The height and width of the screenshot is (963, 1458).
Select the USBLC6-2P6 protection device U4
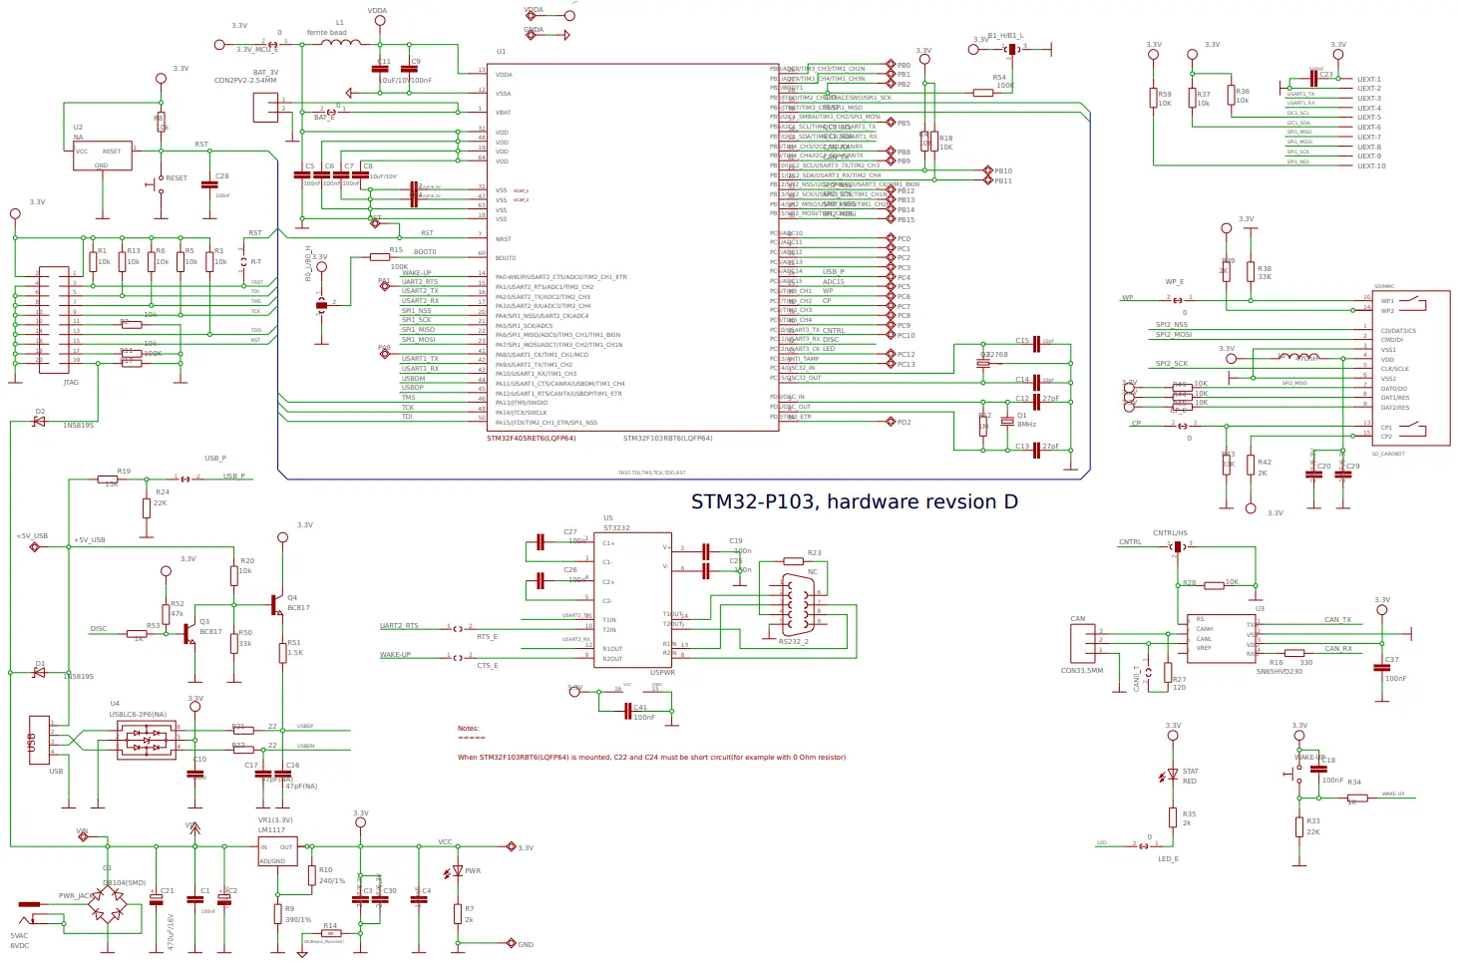[x=146, y=740]
